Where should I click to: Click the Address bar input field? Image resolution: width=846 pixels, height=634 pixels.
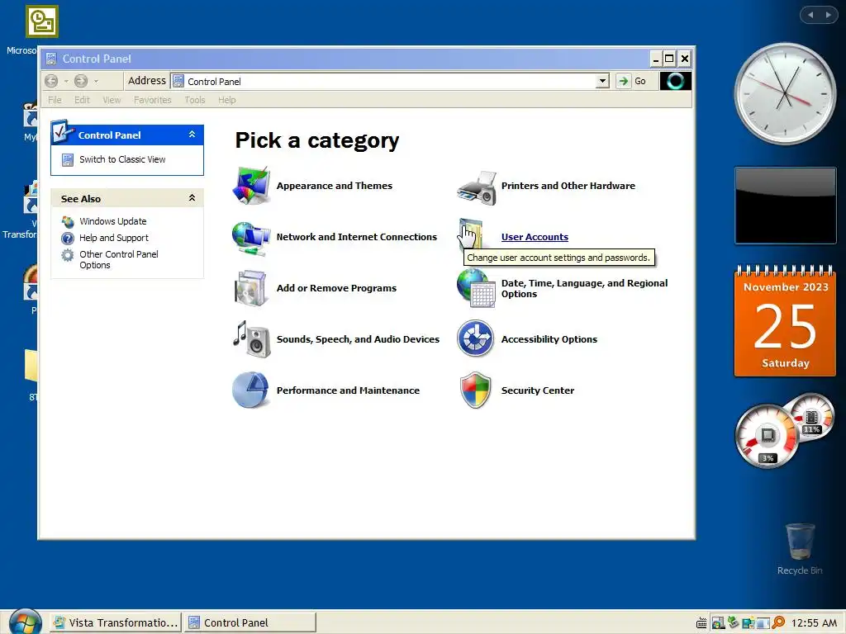point(390,81)
